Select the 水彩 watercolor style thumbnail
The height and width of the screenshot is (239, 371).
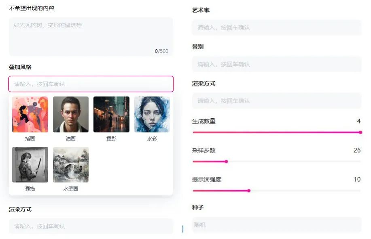point(152,114)
